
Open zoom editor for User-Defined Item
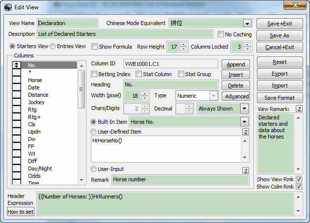click(246, 132)
